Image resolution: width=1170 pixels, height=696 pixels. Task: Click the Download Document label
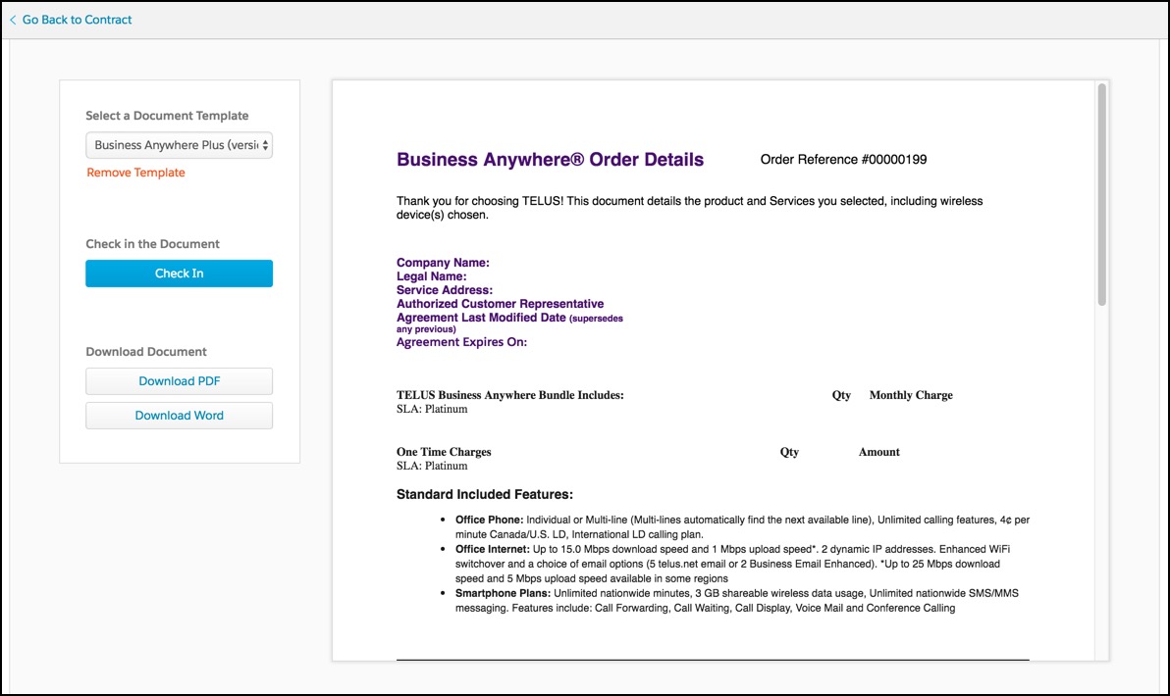click(146, 352)
